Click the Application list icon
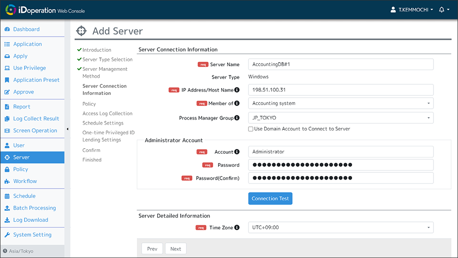458x258 pixels. click(7, 44)
